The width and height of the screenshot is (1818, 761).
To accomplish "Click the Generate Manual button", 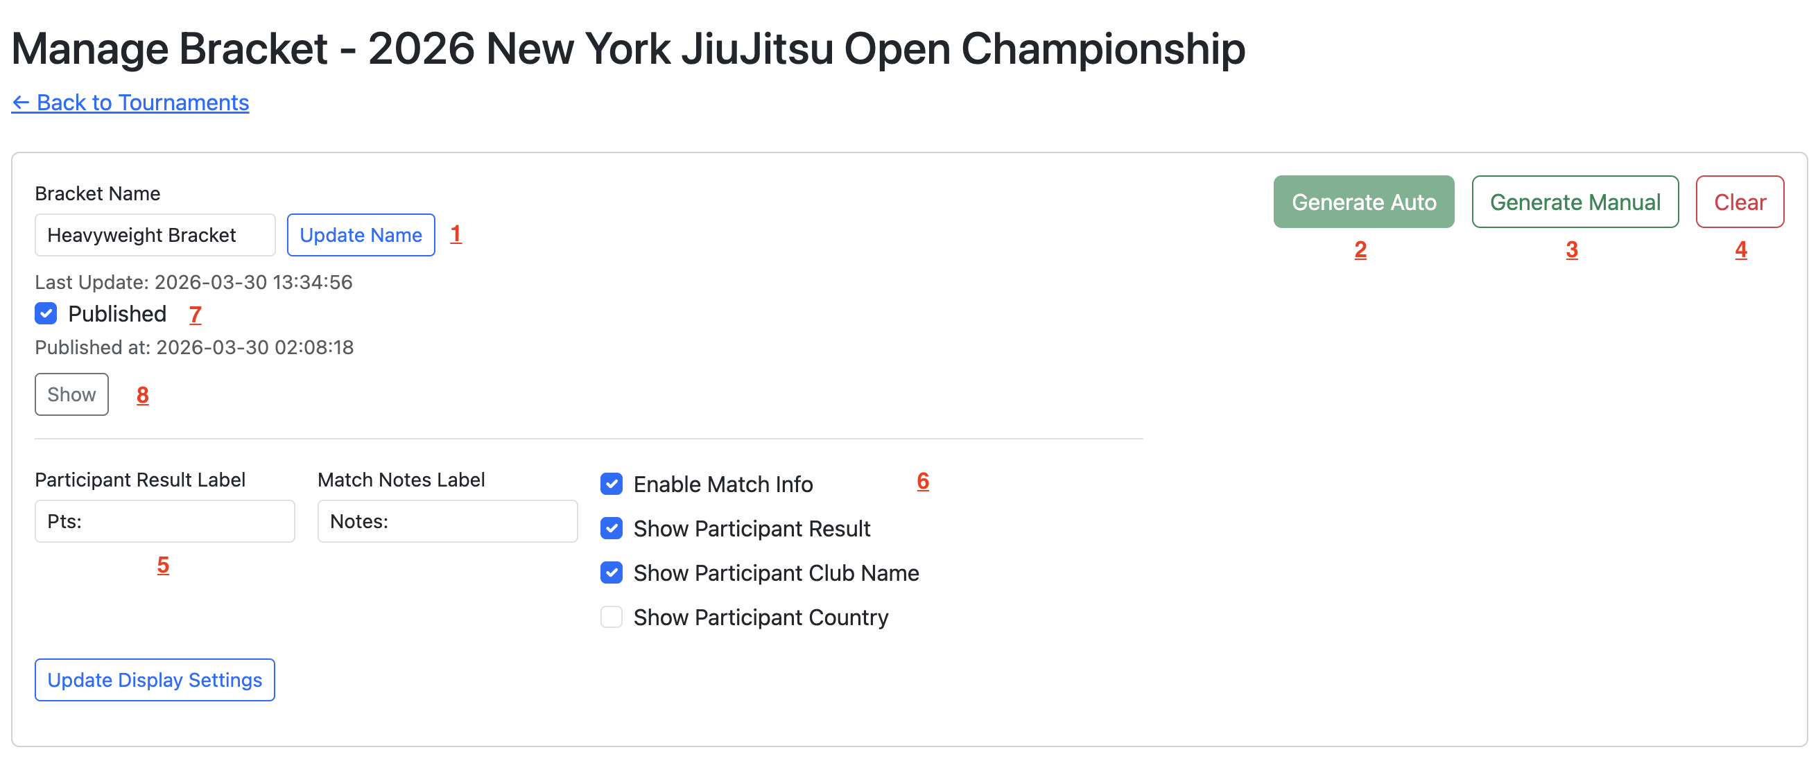I will [1575, 202].
